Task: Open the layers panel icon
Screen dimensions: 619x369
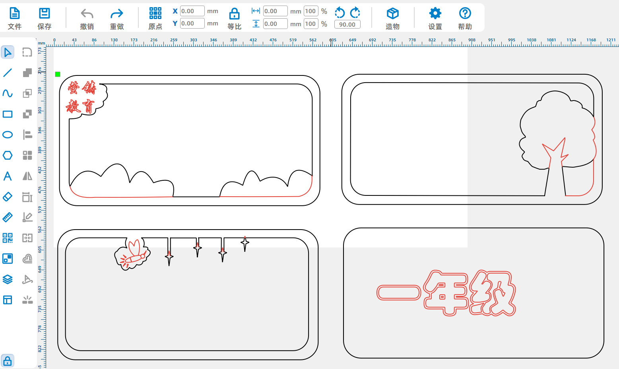Action: (x=8, y=279)
